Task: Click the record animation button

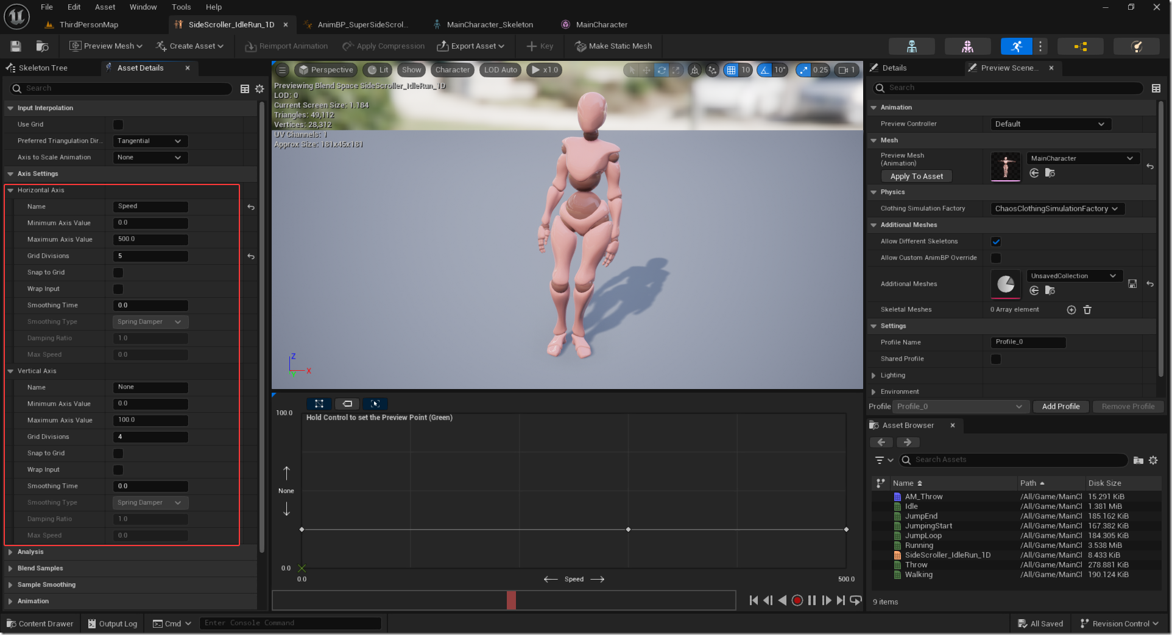Action: click(797, 600)
